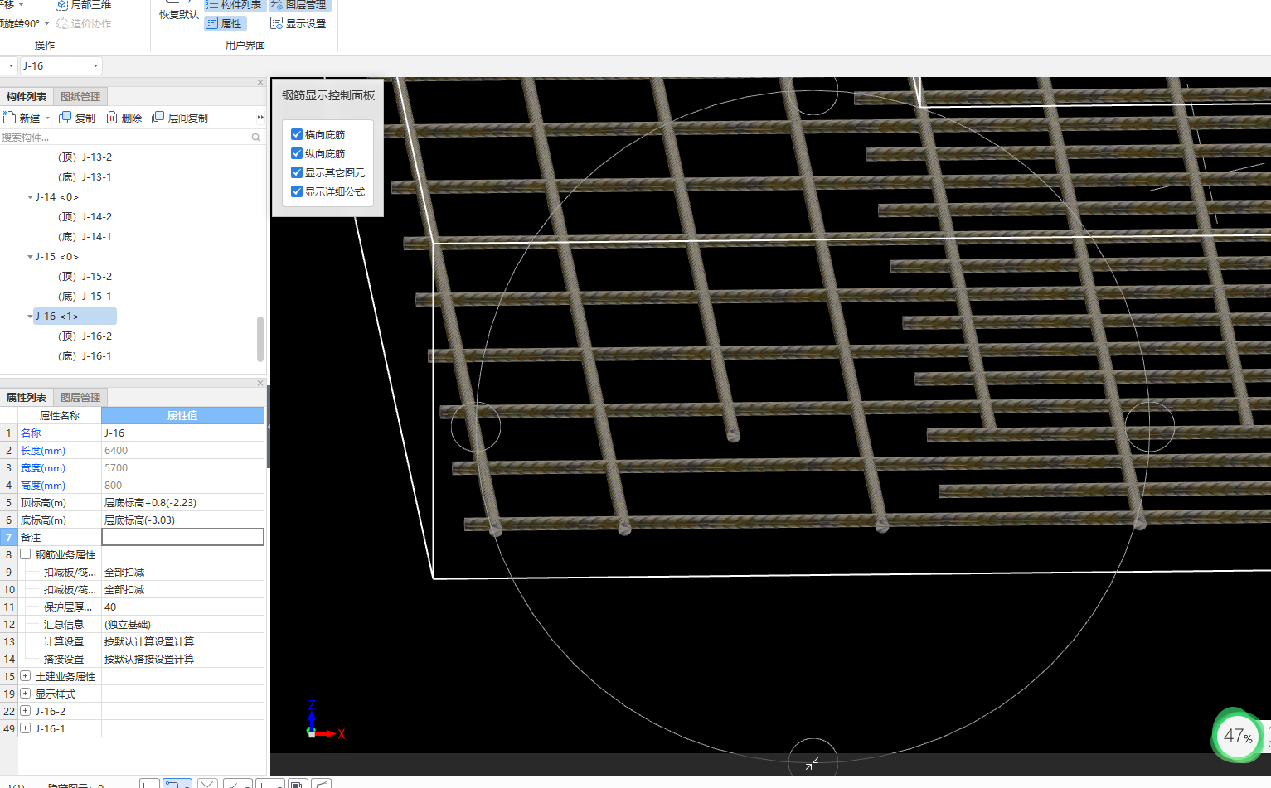Select tree item (顶) J-13-2
This screenshot has width=1271, height=788.
coord(85,157)
